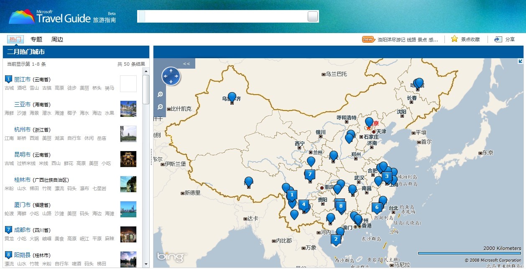Collapse map controls with << button
Viewport: 526px width, 270px height.
coord(186,64)
